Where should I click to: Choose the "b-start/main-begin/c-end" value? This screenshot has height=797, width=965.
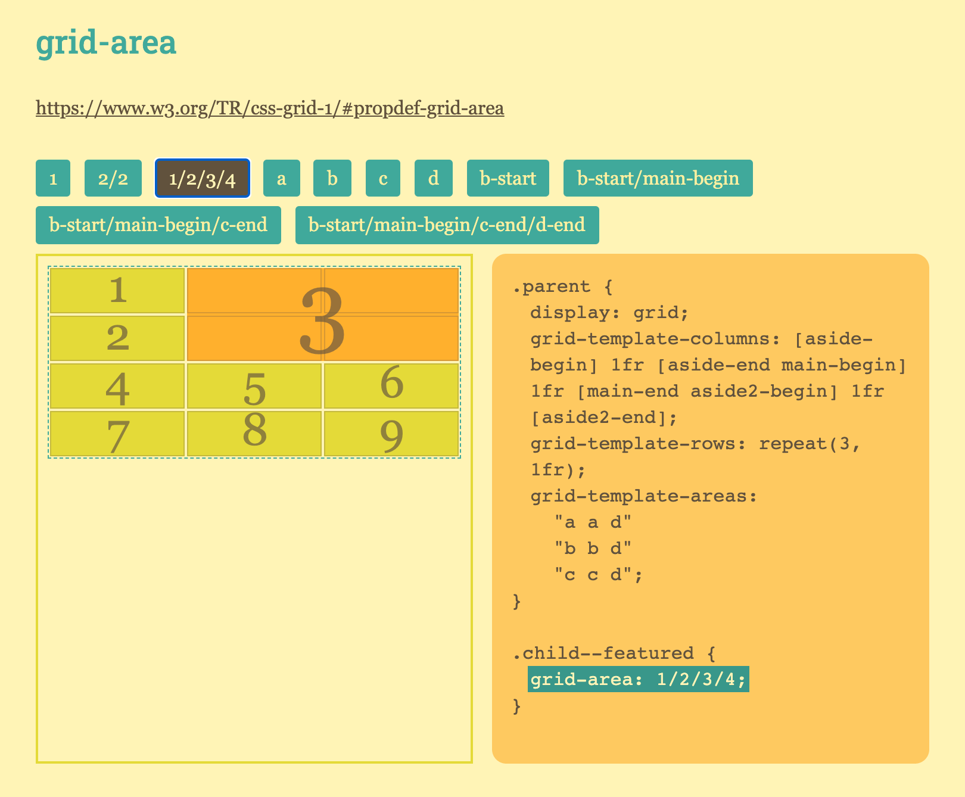pos(158,225)
